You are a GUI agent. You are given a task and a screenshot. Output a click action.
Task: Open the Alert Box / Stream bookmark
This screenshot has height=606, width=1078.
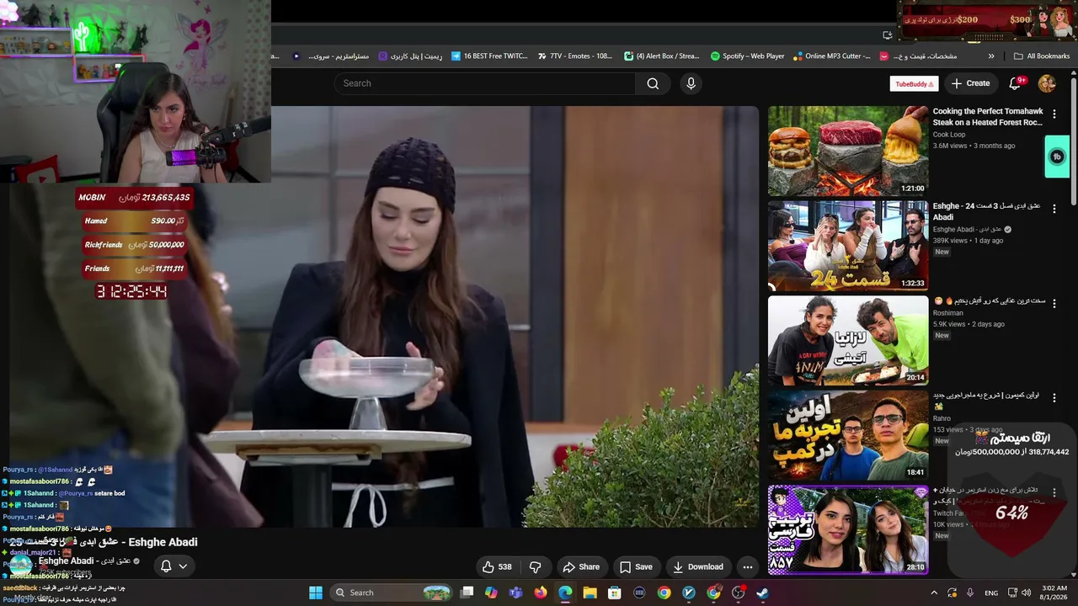point(662,56)
